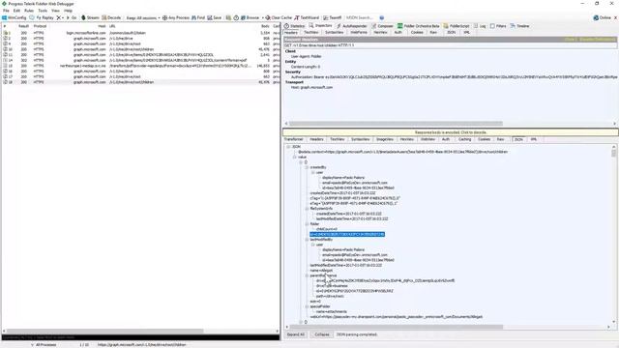Screen dimensions: 619x348
Task: Collapse the folder tree node
Action: (307, 224)
